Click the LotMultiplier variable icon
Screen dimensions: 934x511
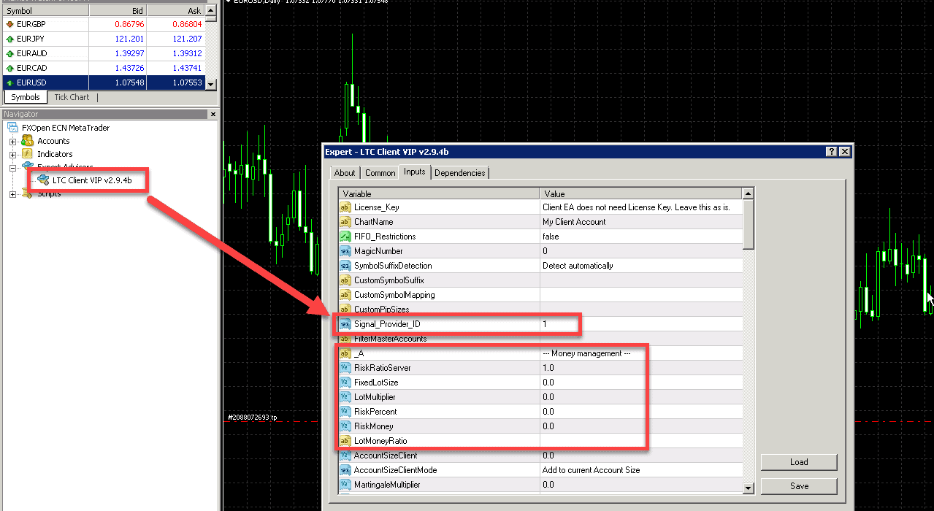345,397
